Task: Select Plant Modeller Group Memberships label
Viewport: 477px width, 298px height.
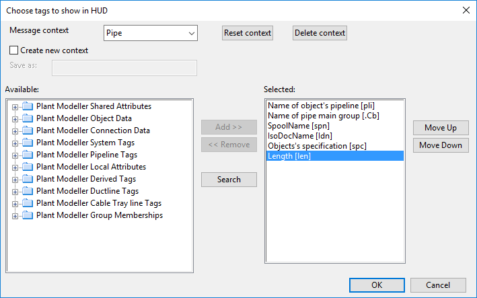Action: (x=100, y=215)
